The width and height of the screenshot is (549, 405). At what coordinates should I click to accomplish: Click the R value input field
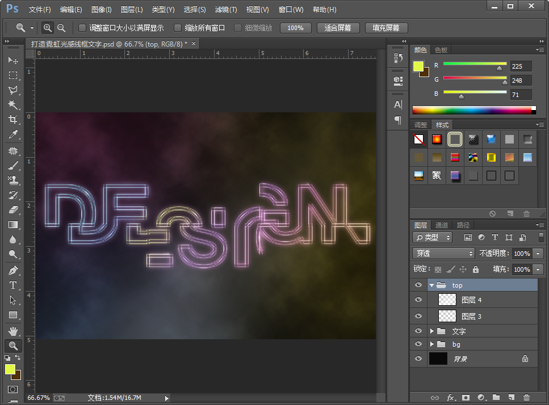[x=521, y=66]
